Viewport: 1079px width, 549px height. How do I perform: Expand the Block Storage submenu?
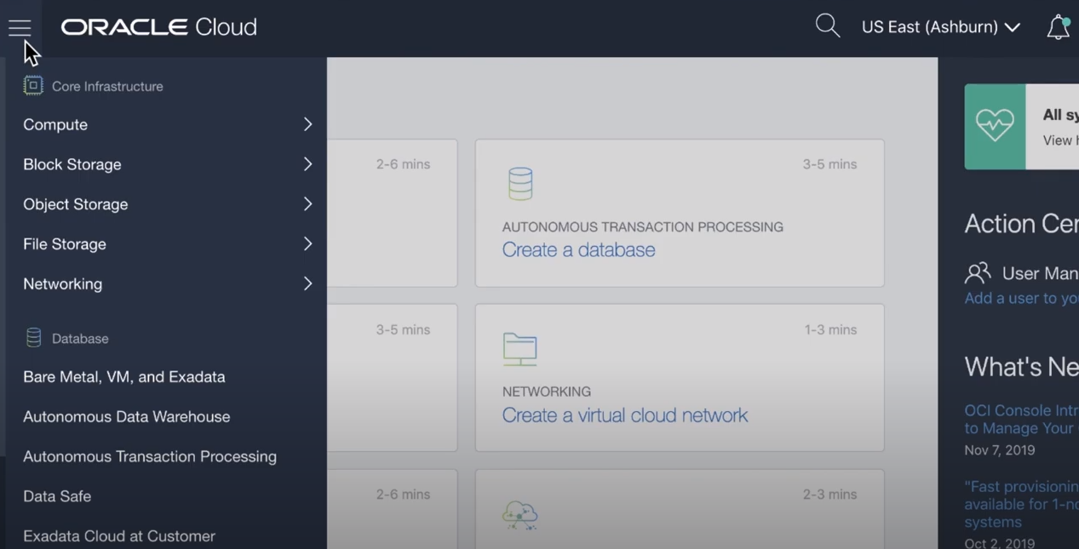coord(307,164)
